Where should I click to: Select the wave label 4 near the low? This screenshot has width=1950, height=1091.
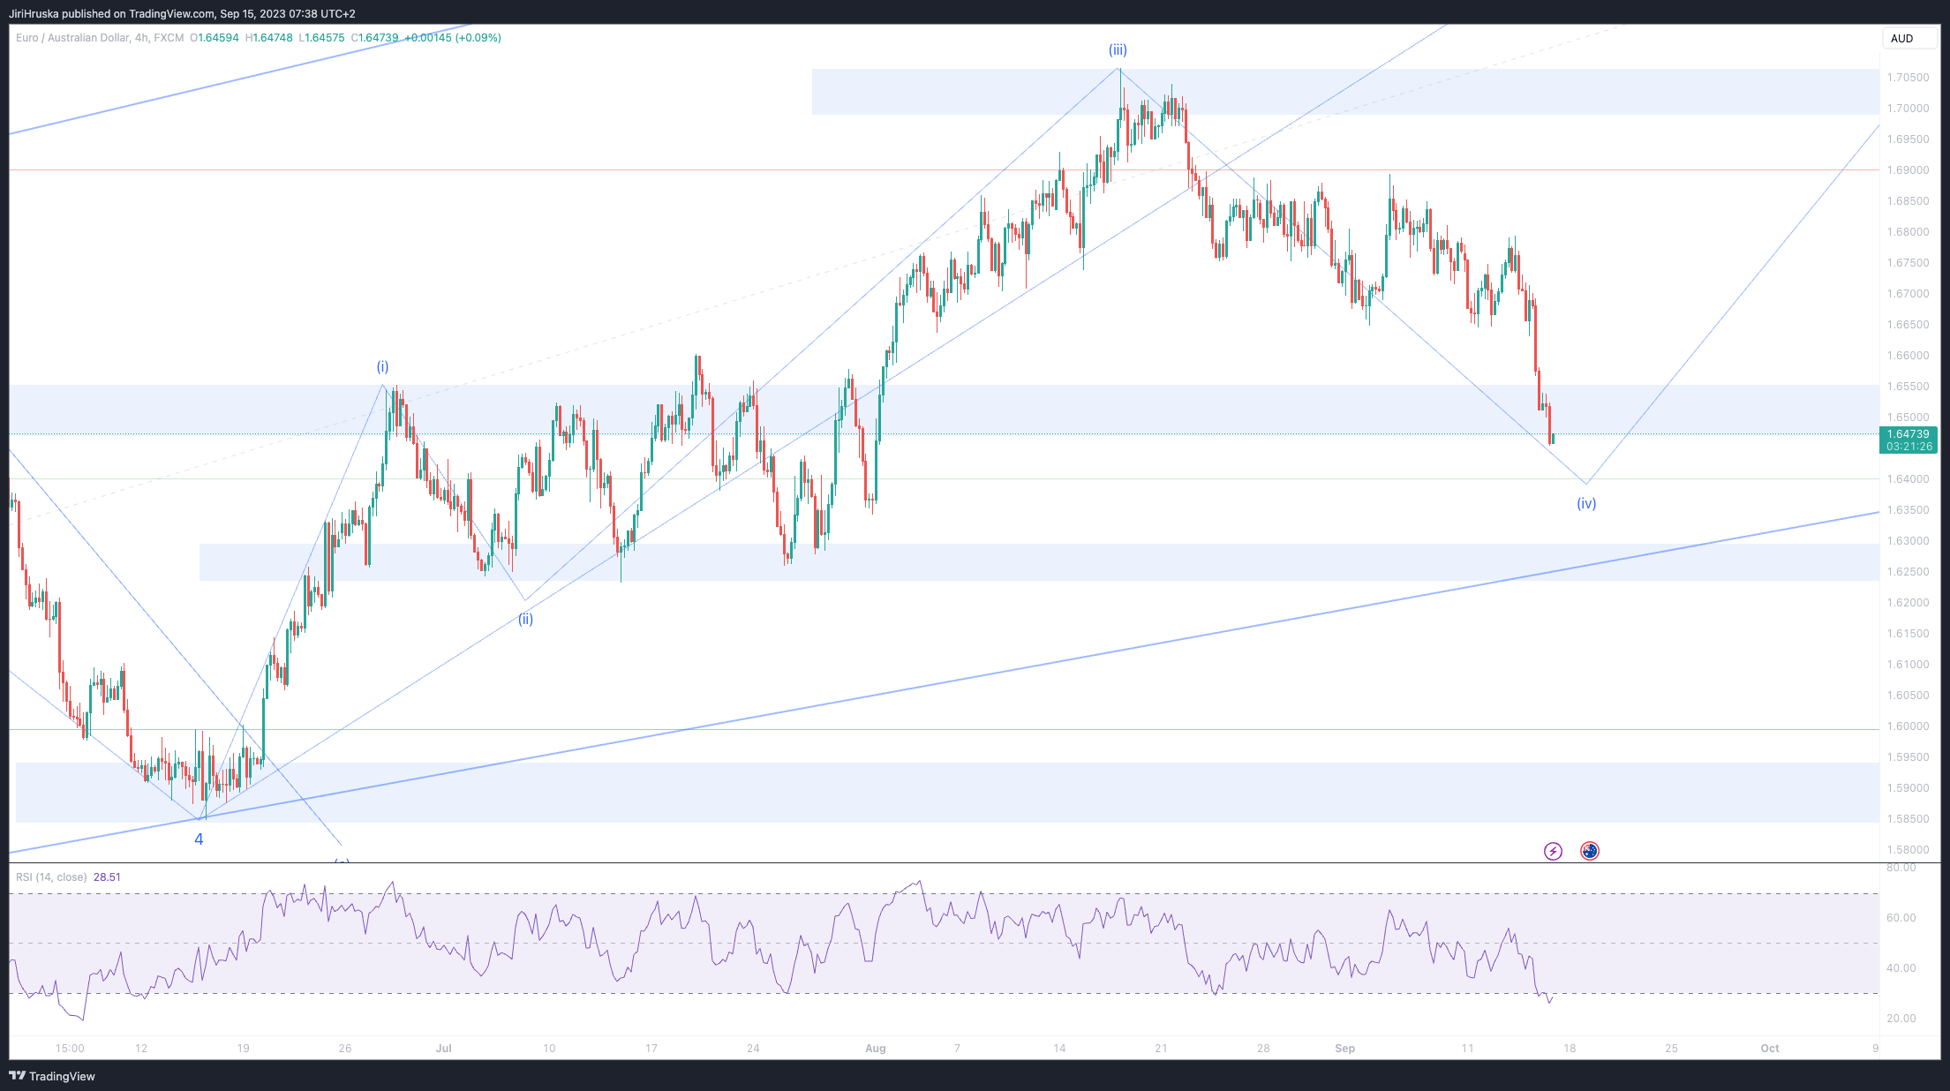coord(199,839)
